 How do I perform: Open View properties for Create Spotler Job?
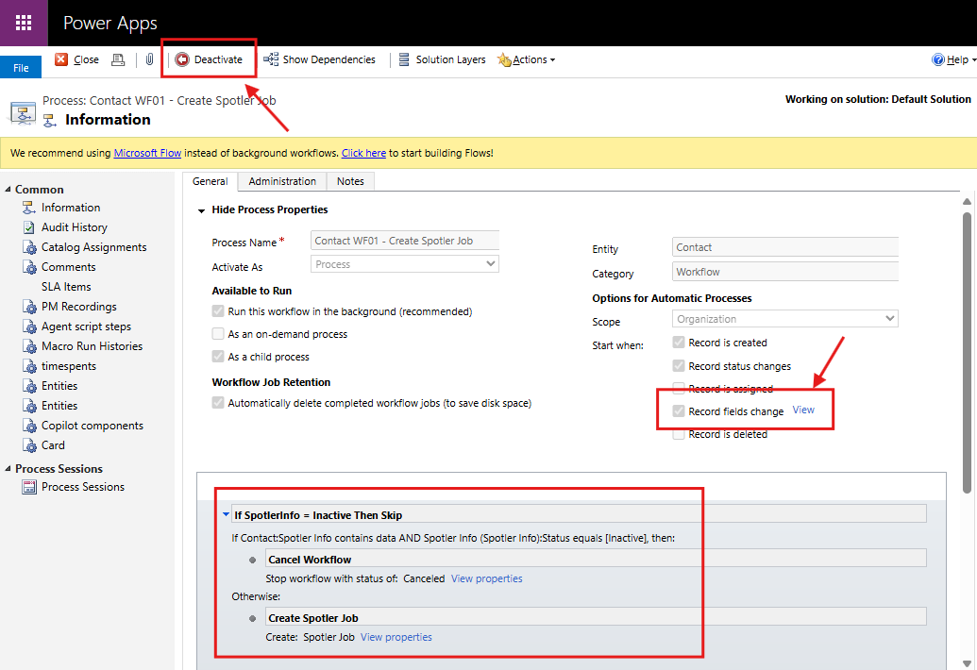pyautogui.click(x=396, y=637)
